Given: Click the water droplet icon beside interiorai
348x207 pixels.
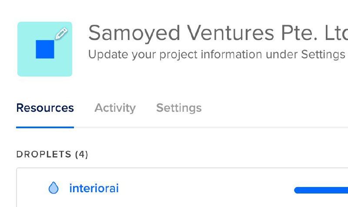Looking at the screenshot, I should coord(54,188).
